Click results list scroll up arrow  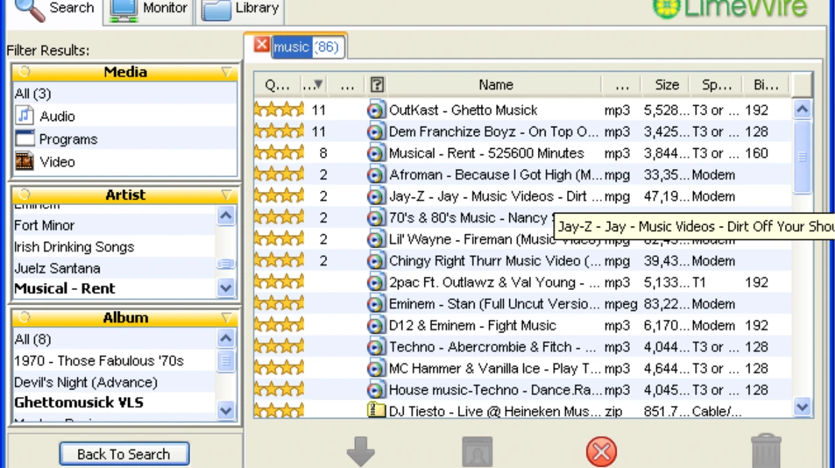pos(803,109)
